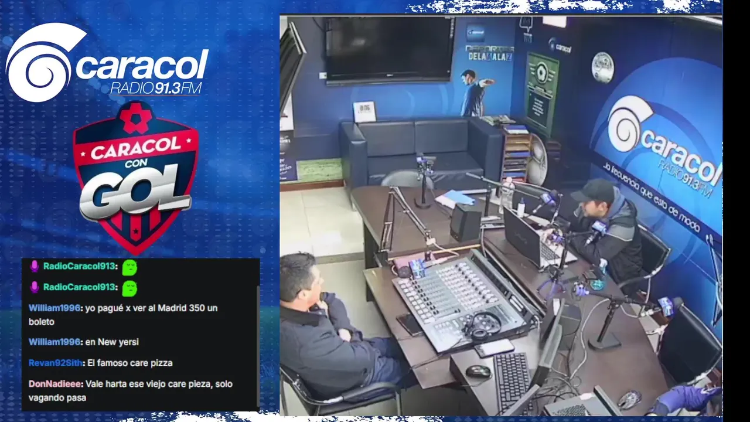Open William1996's profile on the Madrid 350 message

coord(54,308)
